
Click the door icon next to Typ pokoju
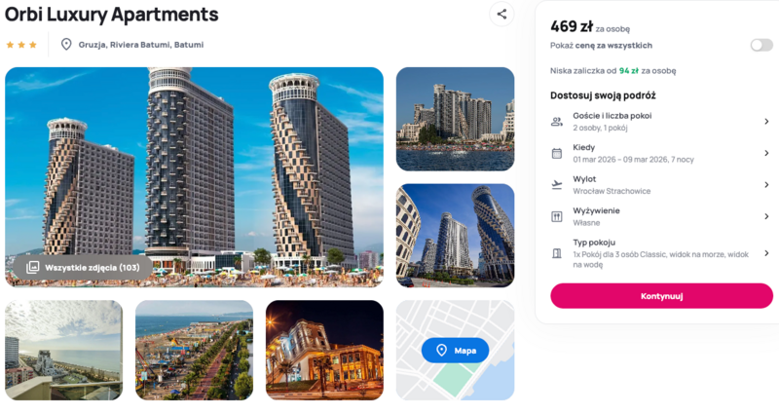(557, 253)
